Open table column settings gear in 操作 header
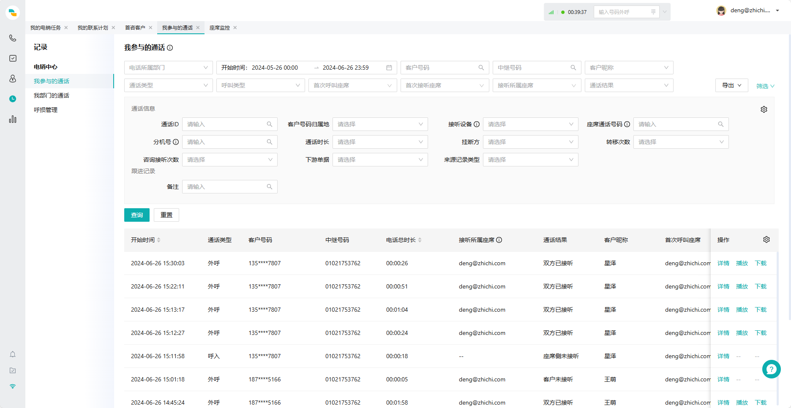This screenshot has height=408, width=791. [766, 239]
